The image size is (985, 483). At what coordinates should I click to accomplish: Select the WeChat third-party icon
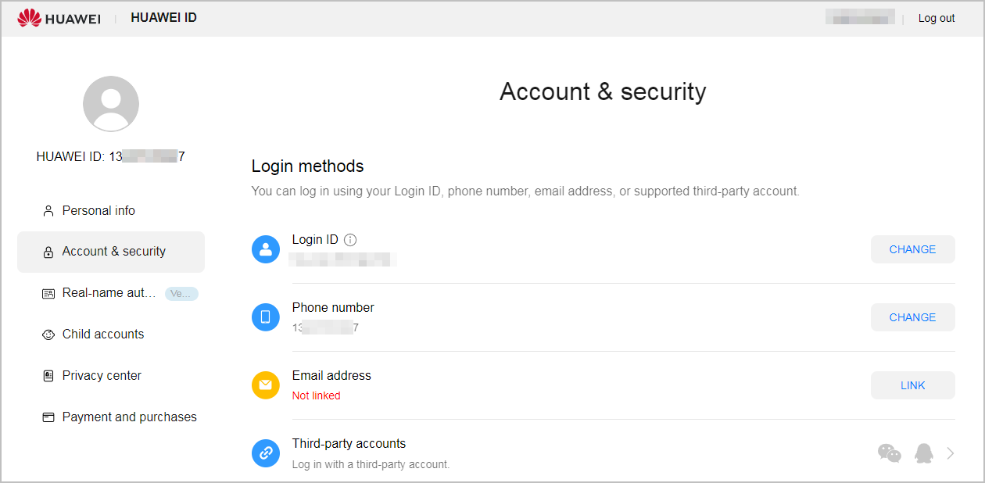click(x=890, y=453)
